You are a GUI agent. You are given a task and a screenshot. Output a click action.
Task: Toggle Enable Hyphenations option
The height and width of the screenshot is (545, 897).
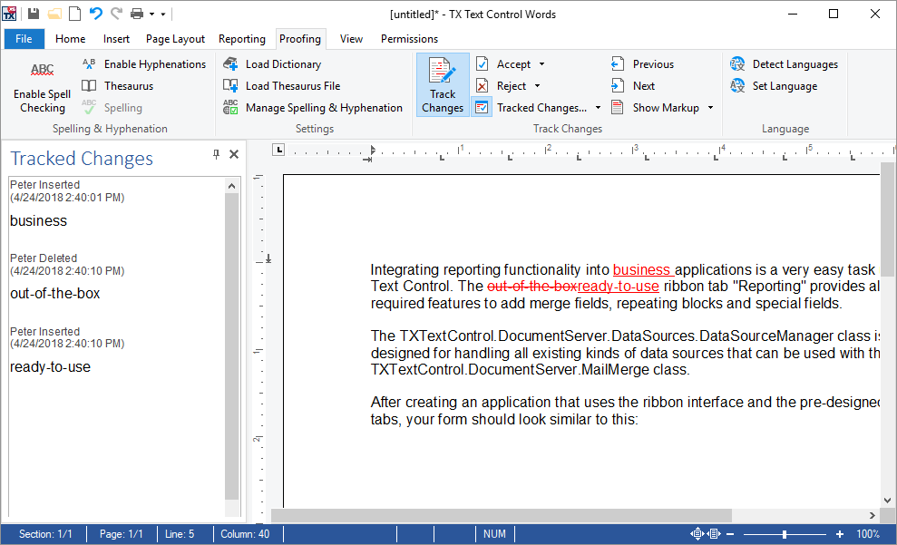pos(143,64)
